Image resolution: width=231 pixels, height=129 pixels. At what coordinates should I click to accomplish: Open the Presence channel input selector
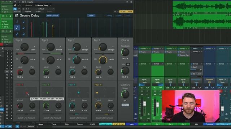point(209,80)
